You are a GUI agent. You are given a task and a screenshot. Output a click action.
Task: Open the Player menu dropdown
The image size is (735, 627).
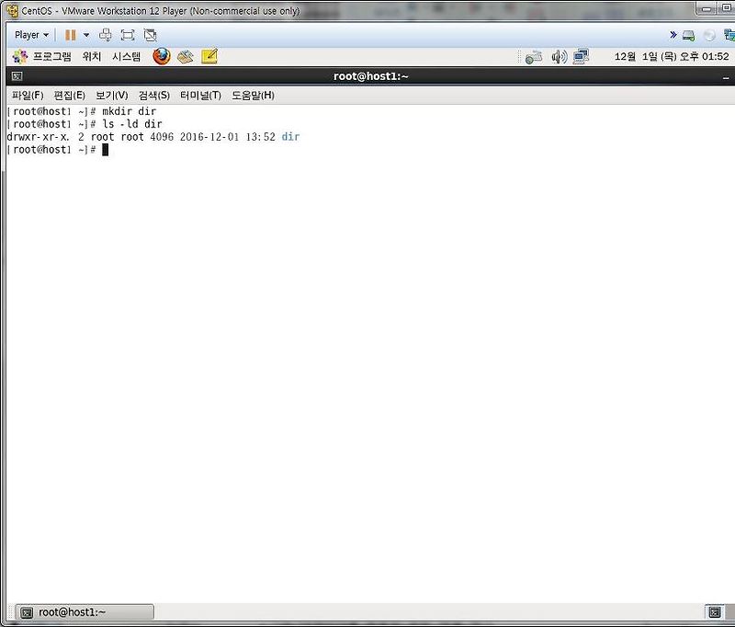pyautogui.click(x=31, y=35)
